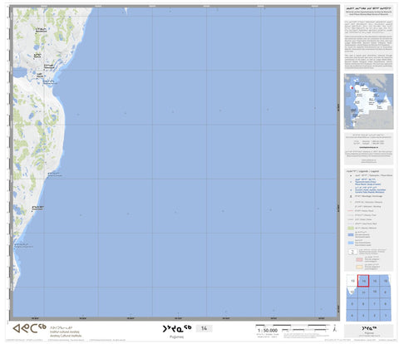Screen dimensions: 399x344
Task: Open the regional overview inset map
Action: click(369, 101)
